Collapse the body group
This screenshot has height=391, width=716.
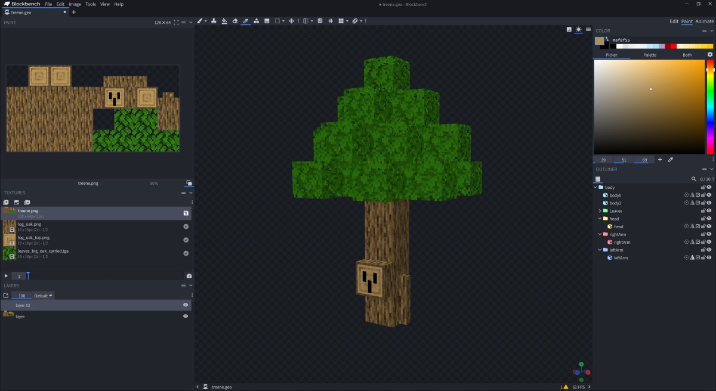pyautogui.click(x=595, y=187)
